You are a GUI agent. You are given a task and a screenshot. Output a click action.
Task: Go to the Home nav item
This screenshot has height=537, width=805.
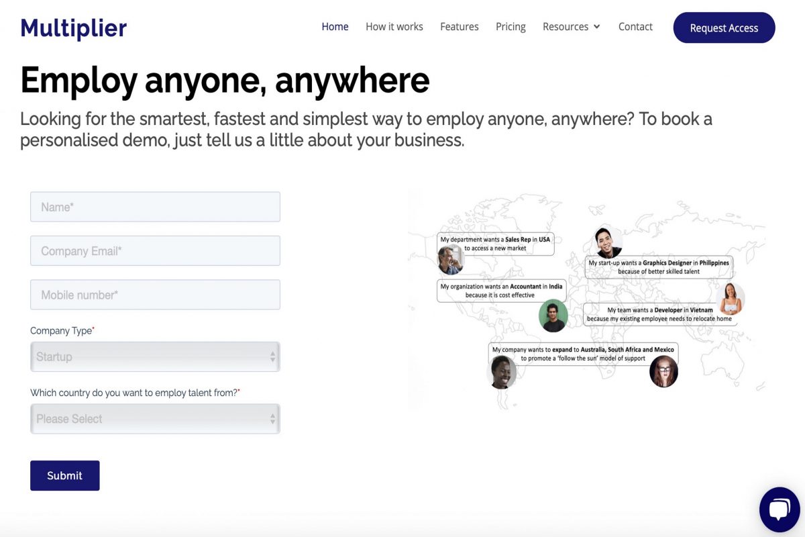[335, 27]
